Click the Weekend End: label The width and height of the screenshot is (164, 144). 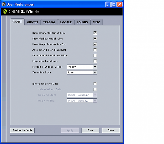[46, 101]
